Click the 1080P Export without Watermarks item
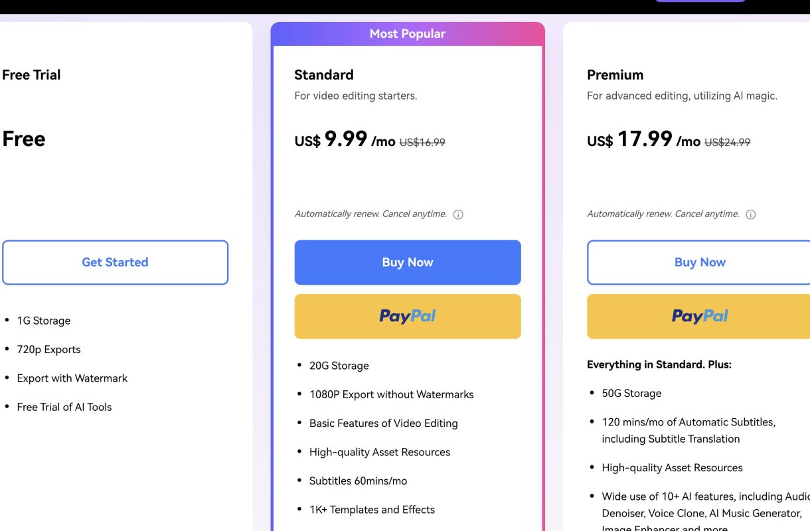810x531 pixels. point(391,394)
